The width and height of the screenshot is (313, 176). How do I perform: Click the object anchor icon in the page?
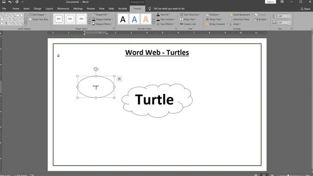58,55
